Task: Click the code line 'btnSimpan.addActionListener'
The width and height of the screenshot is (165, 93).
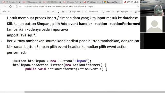Action: click(x=60, y=65)
